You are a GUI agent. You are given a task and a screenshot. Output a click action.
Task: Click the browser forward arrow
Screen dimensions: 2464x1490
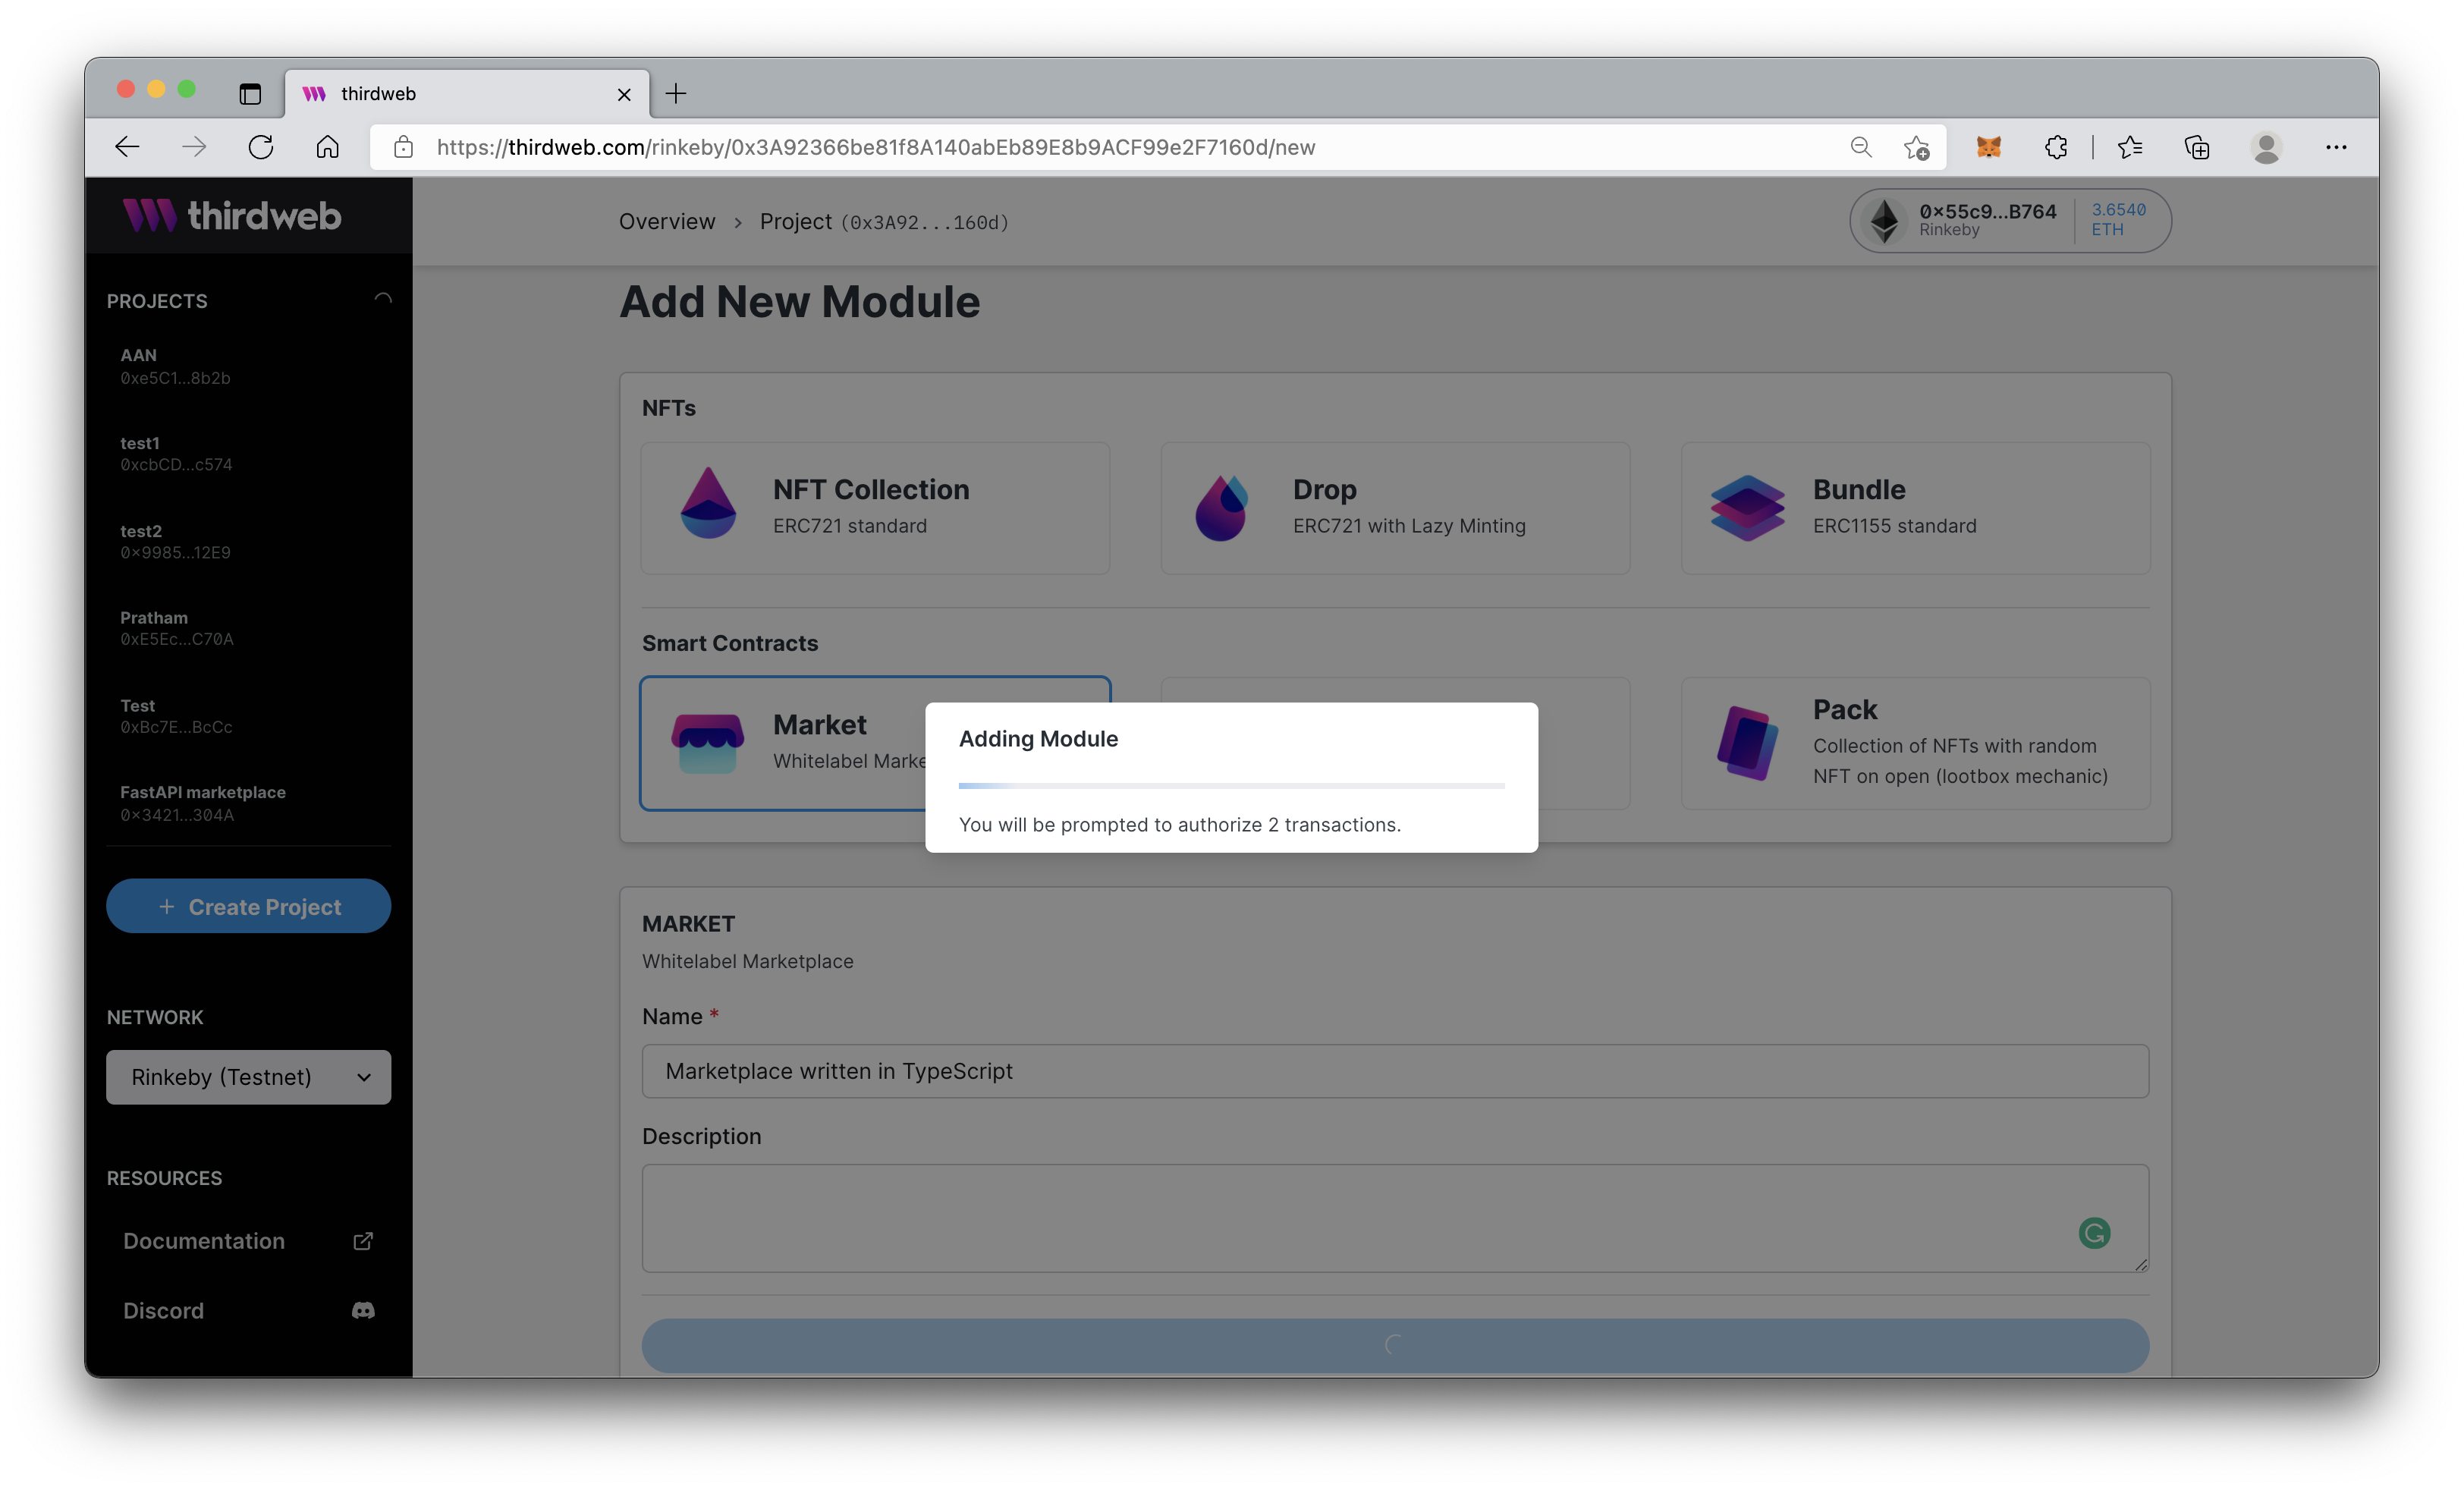pyautogui.click(x=194, y=148)
